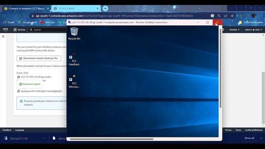Close the 127.0.0.1:8000 tab
The image size is (265, 149).
(x=98, y=8)
